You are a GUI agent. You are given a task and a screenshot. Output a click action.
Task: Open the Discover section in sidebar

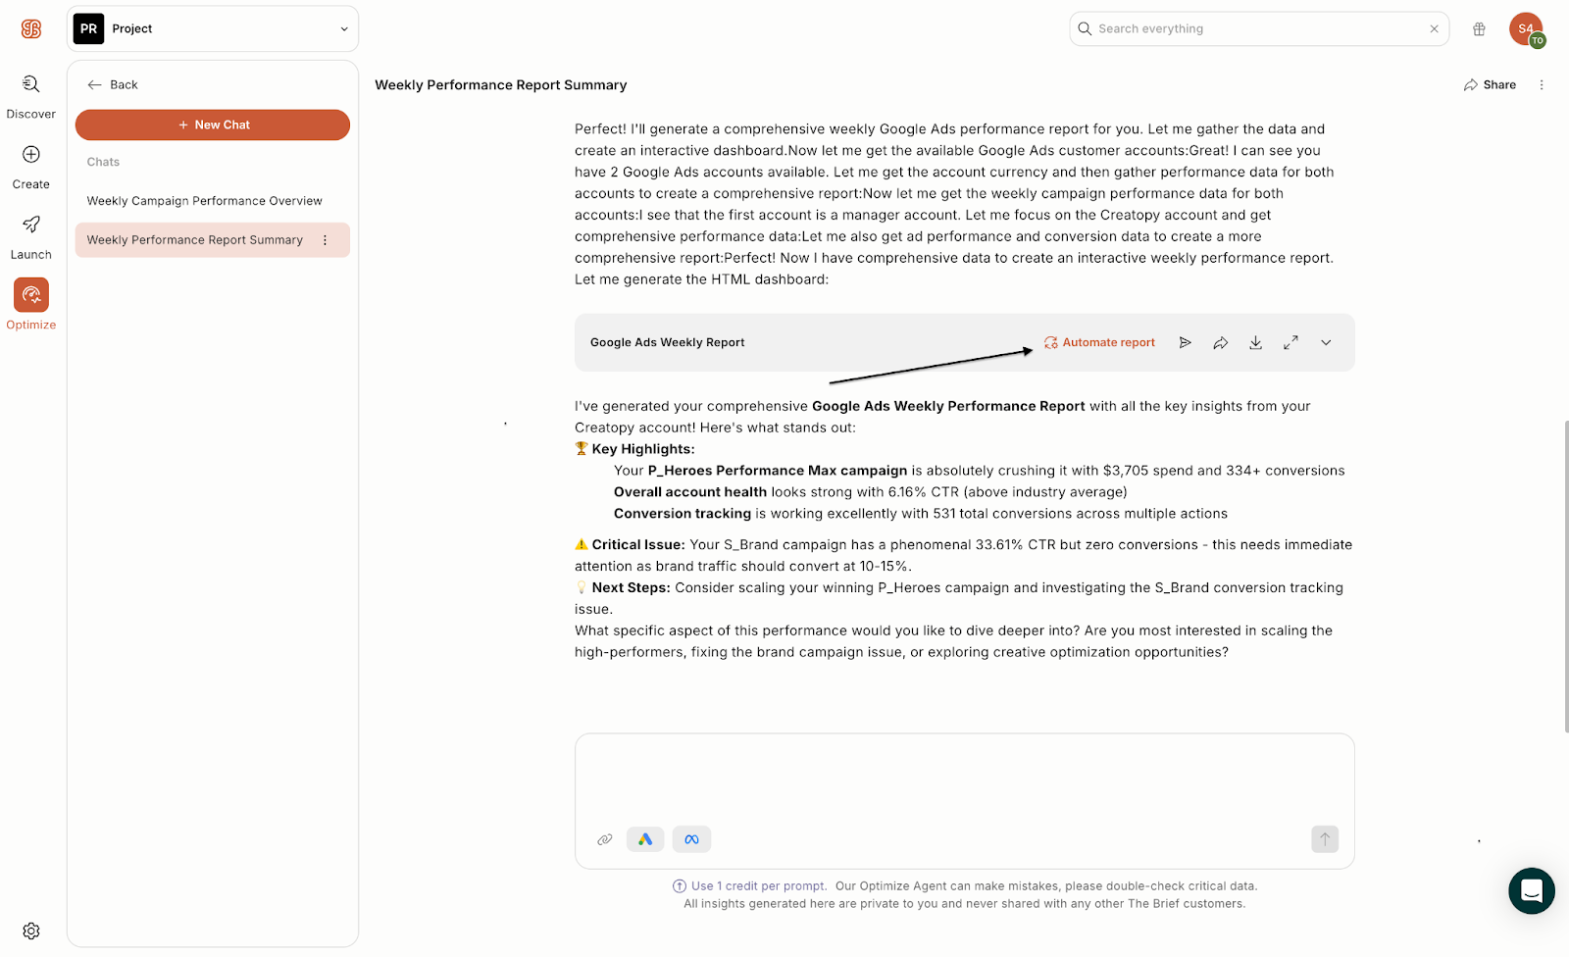click(x=31, y=96)
